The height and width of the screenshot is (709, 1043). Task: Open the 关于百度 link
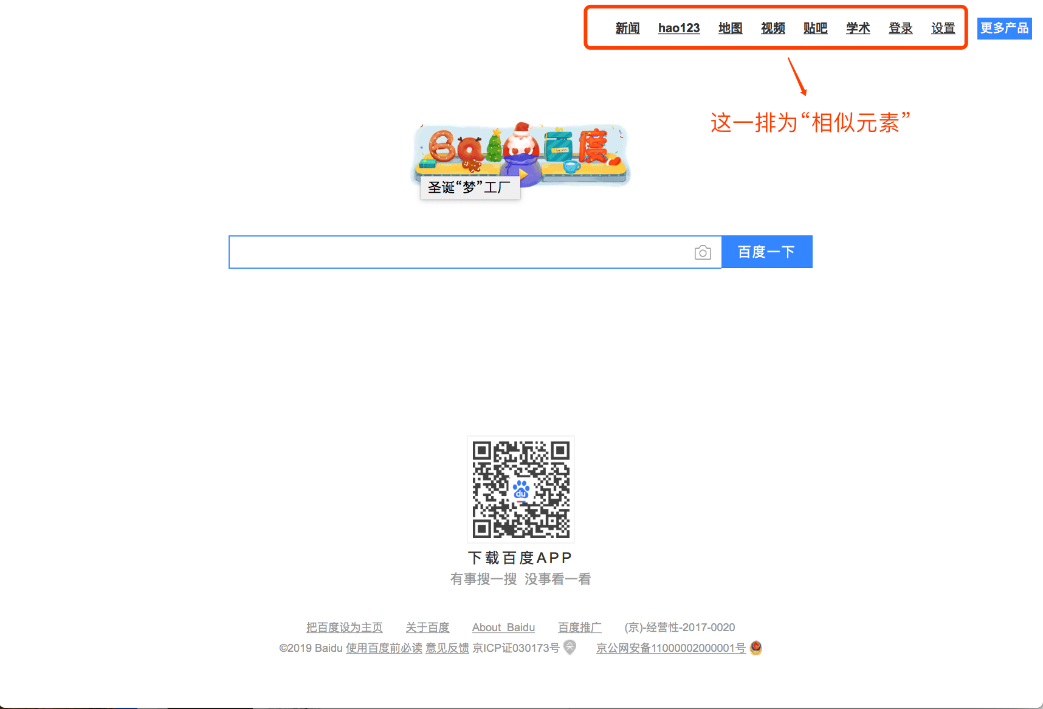coord(427,627)
